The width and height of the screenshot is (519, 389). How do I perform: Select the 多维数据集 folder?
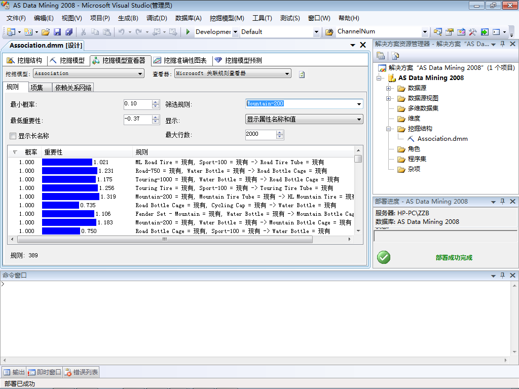click(x=423, y=108)
